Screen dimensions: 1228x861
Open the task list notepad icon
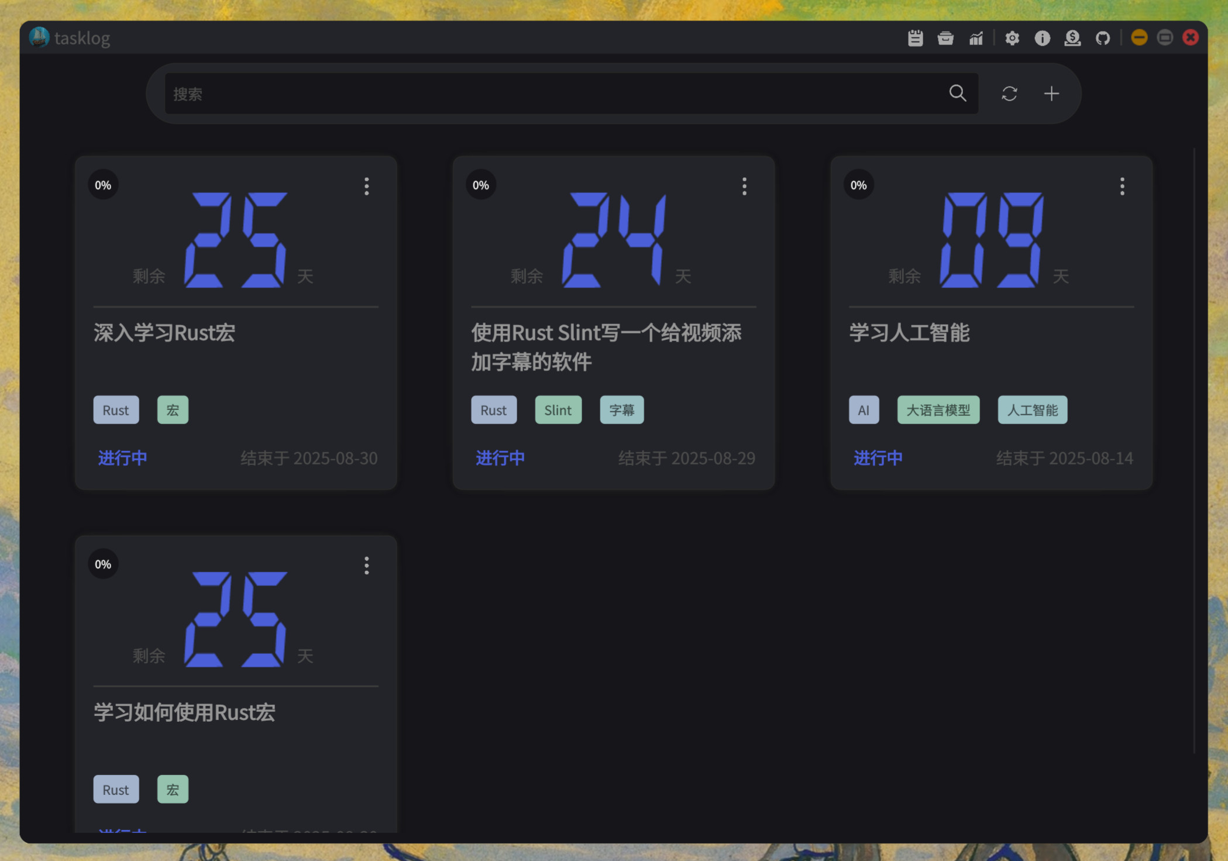click(x=915, y=38)
